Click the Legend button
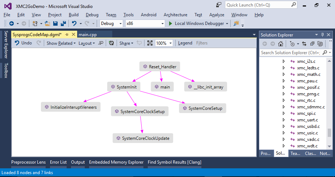 click(x=185, y=43)
